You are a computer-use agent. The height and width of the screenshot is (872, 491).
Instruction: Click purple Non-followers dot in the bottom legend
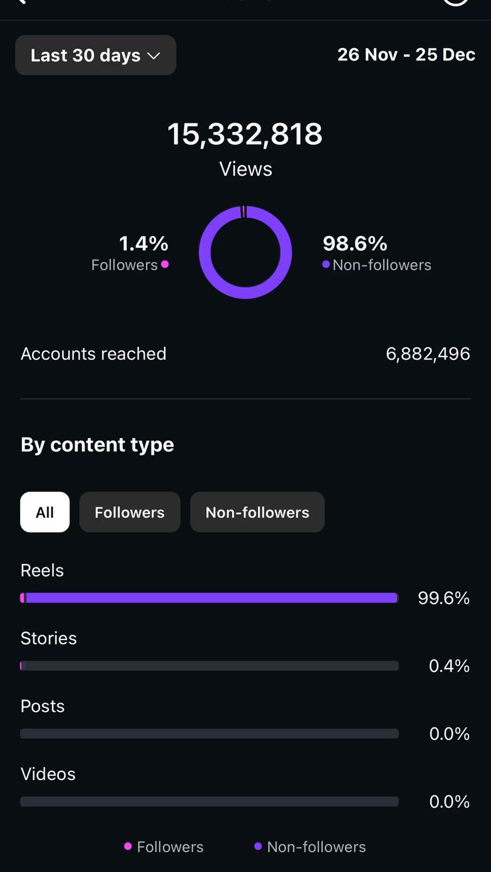258,847
